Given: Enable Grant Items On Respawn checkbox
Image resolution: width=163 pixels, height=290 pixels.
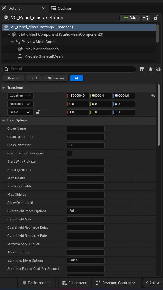Looking at the screenshot, I should point(69,154).
